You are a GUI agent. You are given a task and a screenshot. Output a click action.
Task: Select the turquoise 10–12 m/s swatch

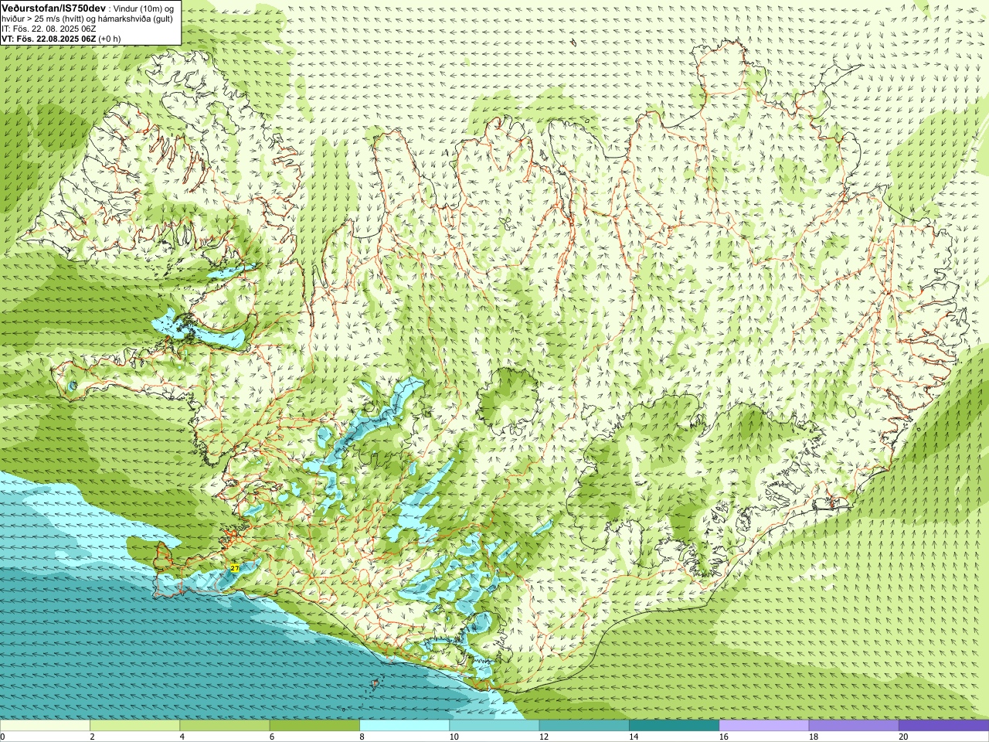(494, 725)
